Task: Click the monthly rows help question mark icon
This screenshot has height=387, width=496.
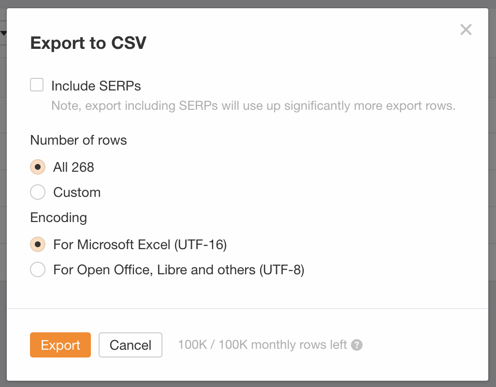Action: click(x=357, y=345)
